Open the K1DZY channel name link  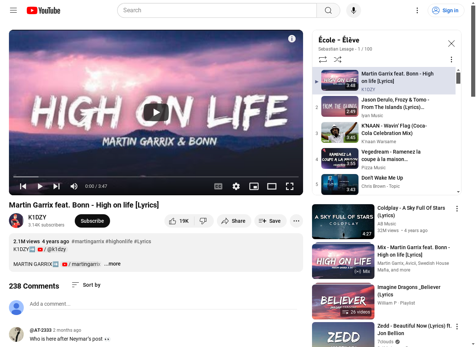coord(37,218)
